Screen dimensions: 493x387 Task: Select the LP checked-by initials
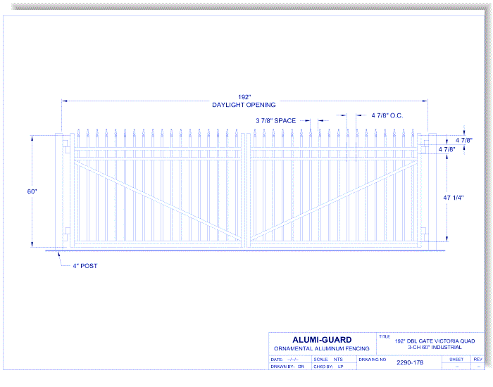[340, 367]
